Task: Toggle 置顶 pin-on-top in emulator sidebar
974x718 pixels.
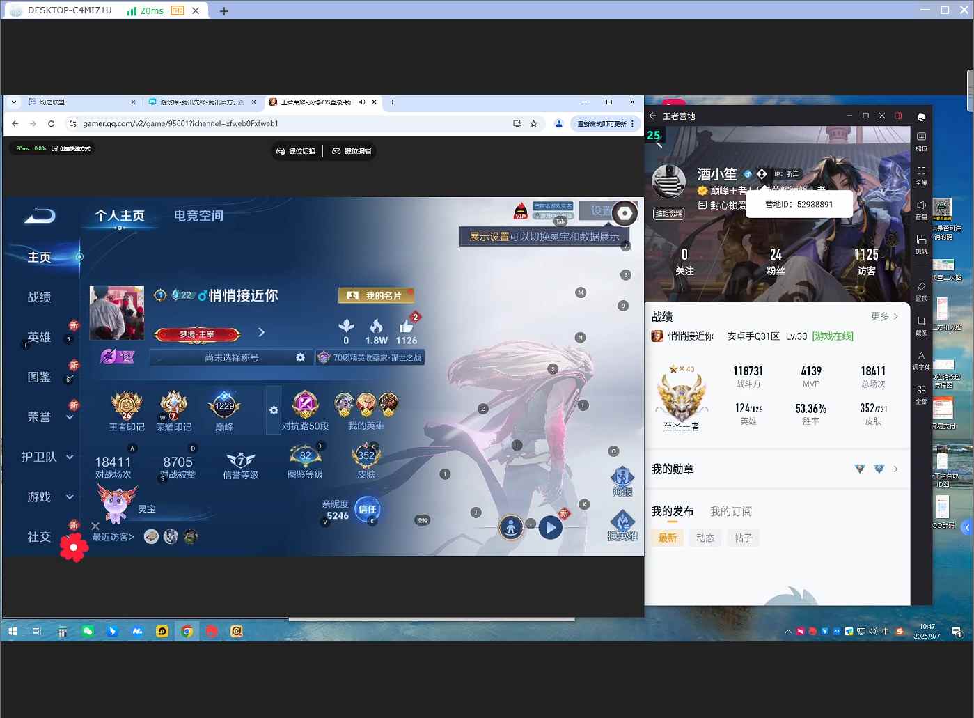Action: [x=921, y=287]
